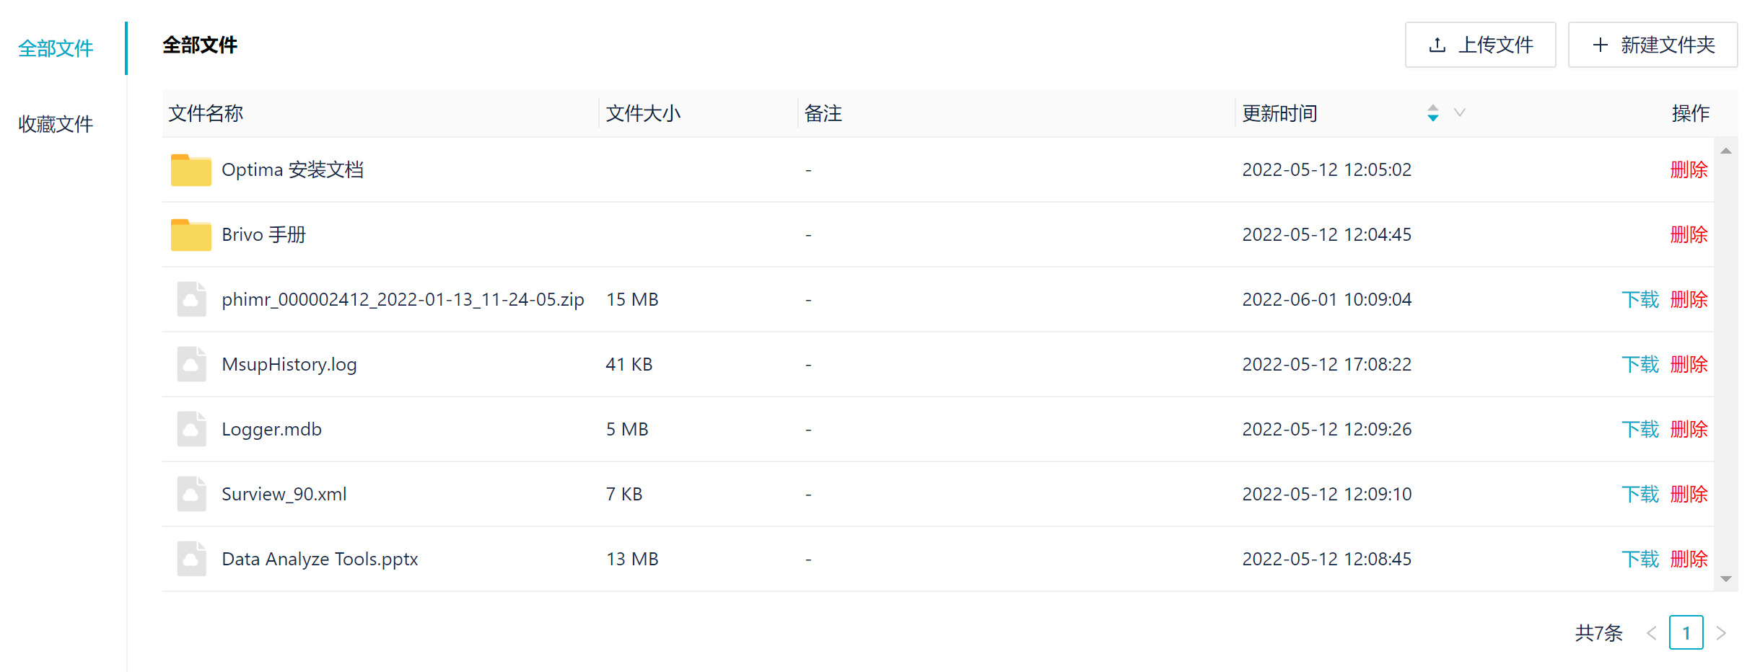Sort by 更新时间 using the sort arrows
This screenshot has height=672, width=1760.
1432,113
